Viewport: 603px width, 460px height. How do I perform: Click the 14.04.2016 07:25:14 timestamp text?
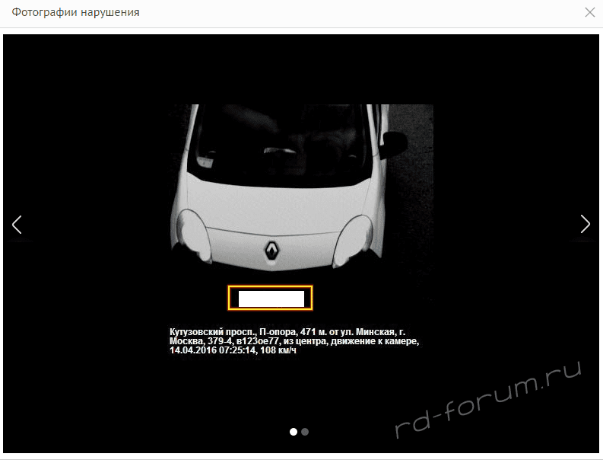213,350
